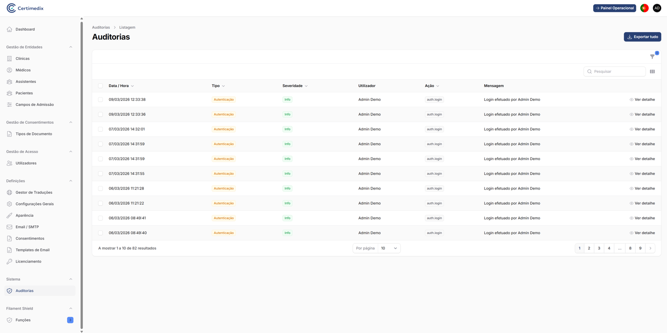This screenshot has height=333, width=667.
Task: Click the Exportar tudo button
Action: click(642, 37)
